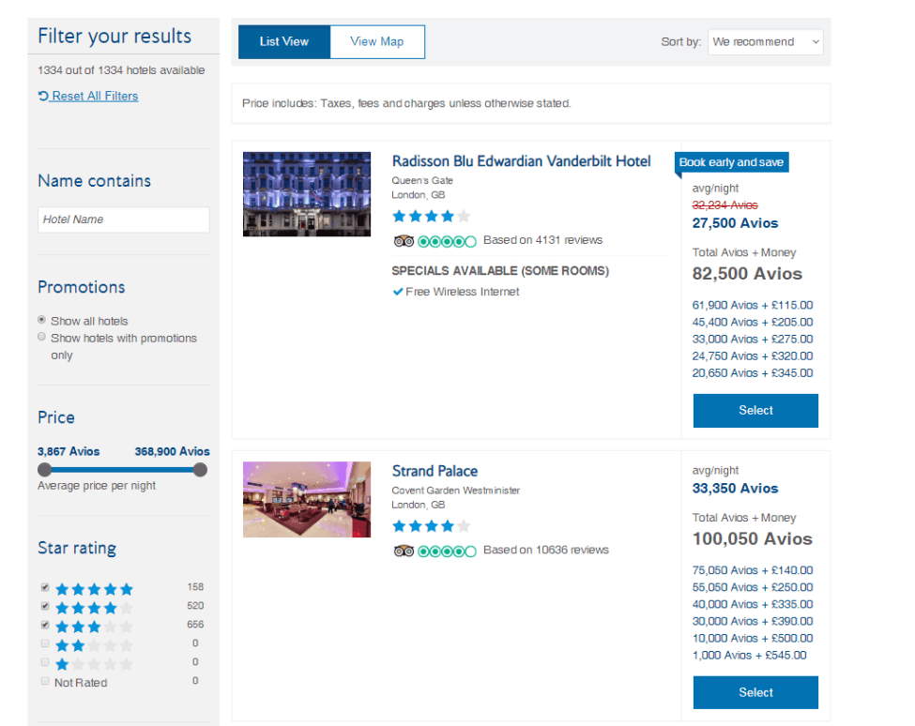Switch to View Map tab

click(377, 41)
